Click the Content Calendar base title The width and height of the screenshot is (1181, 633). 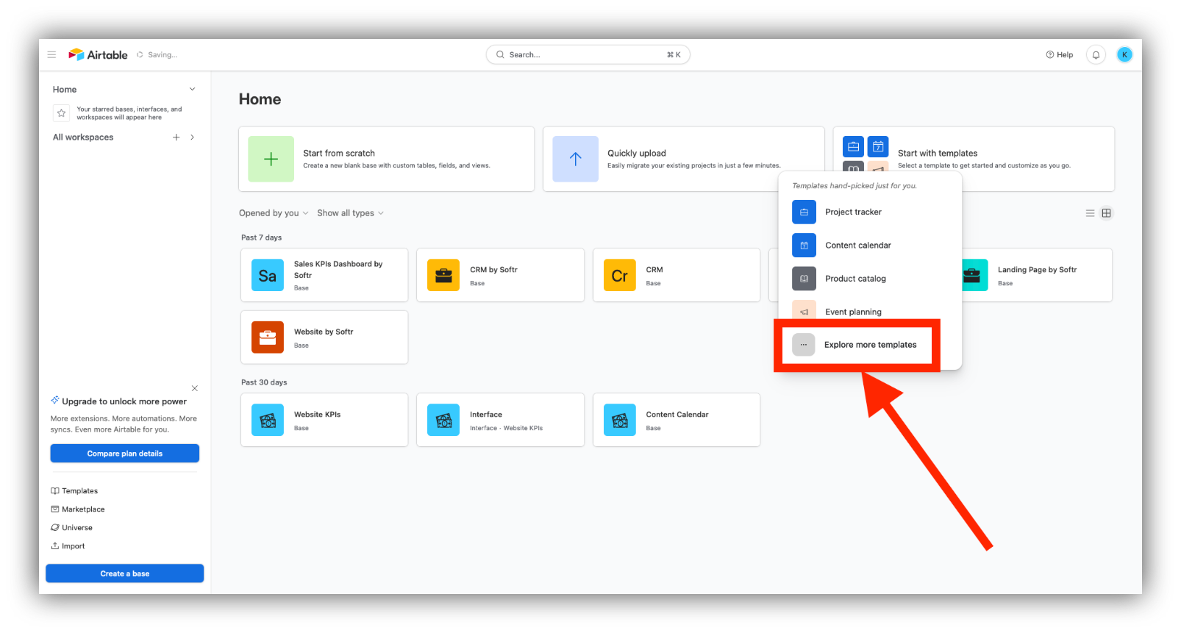pos(677,415)
